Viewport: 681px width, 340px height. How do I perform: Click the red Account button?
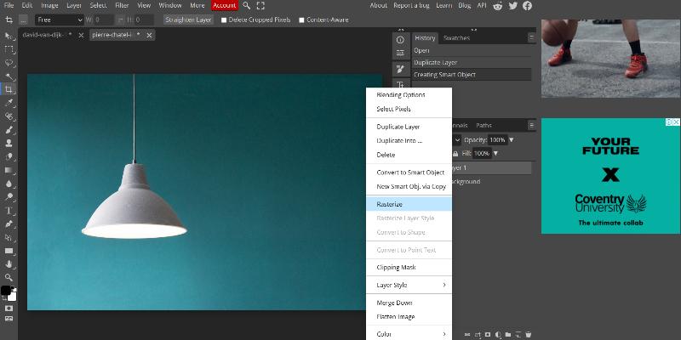(225, 6)
